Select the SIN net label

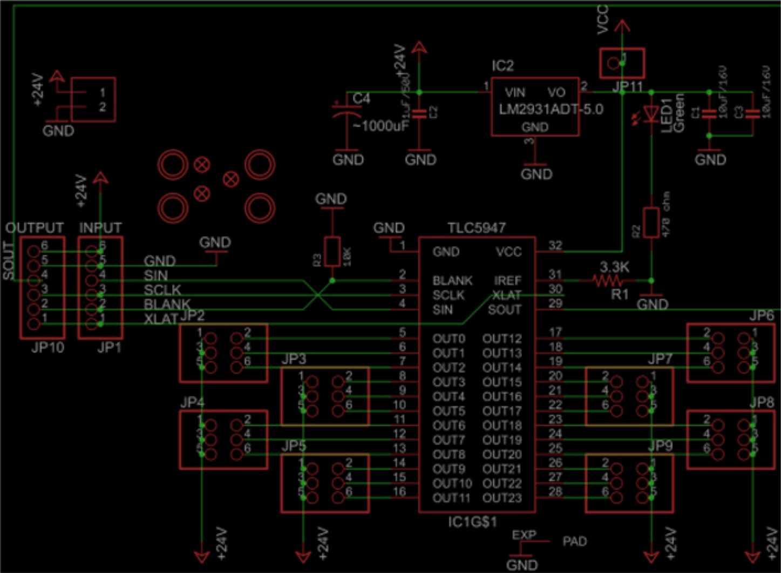[156, 275]
